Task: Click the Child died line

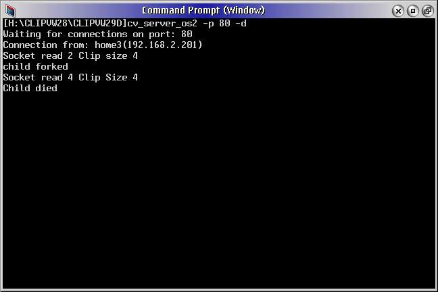Action: (x=30, y=89)
